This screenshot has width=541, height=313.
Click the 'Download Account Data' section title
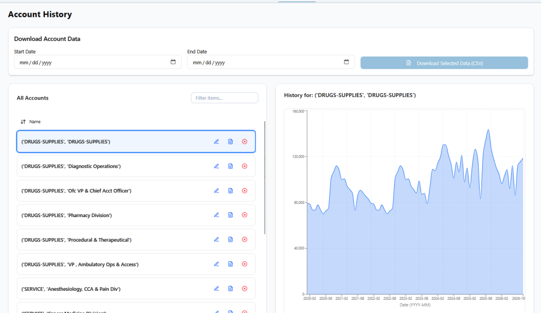pyautogui.click(x=47, y=39)
